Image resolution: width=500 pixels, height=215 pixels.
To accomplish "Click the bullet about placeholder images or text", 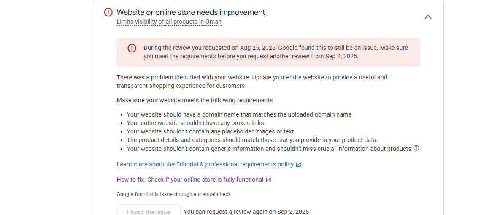I will pyautogui.click(x=211, y=131).
